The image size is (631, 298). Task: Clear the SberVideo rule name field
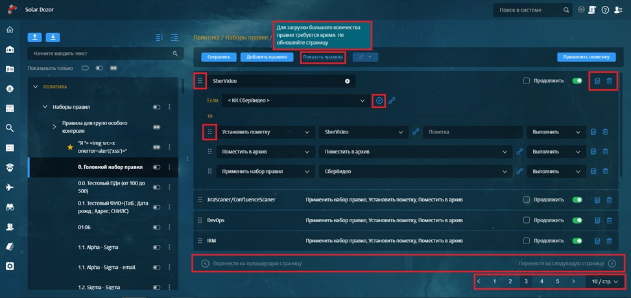point(347,81)
